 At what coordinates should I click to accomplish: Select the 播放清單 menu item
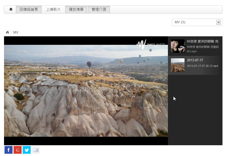[x=76, y=10]
